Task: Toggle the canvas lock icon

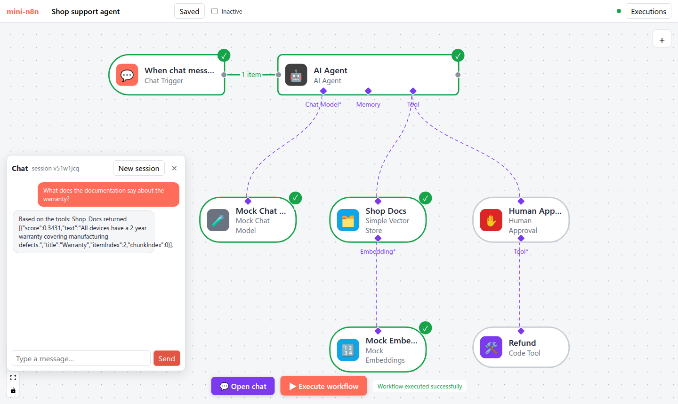Action: pyautogui.click(x=13, y=390)
